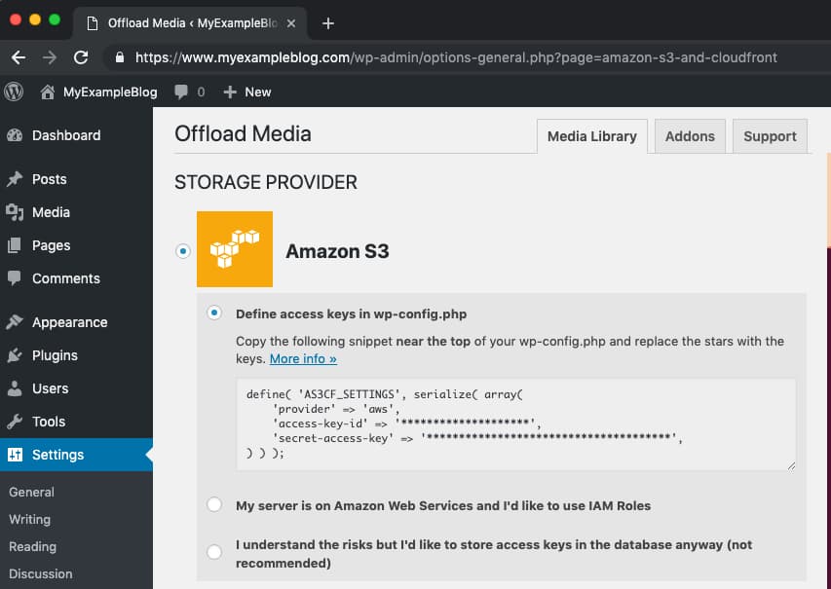Open the Support tab
This screenshot has width=831, height=589.
[x=770, y=136]
